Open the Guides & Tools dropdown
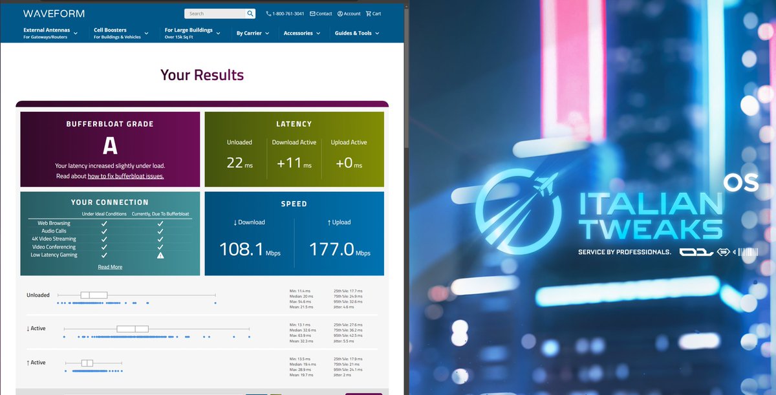The image size is (776, 395). click(357, 33)
